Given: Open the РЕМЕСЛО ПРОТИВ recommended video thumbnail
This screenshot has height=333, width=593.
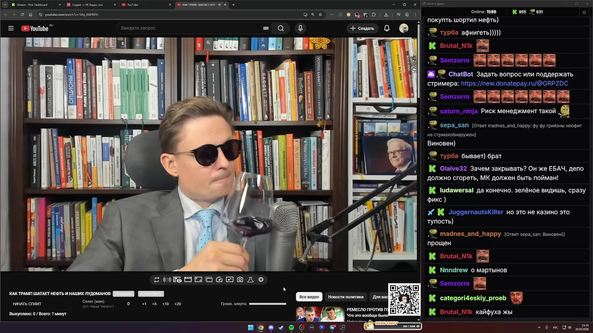Looking at the screenshot, I should pyautogui.click(x=320, y=314).
